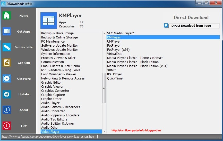Select the Update sidebar label
The height and width of the screenshot is (141, 223).
coord(24,94)
